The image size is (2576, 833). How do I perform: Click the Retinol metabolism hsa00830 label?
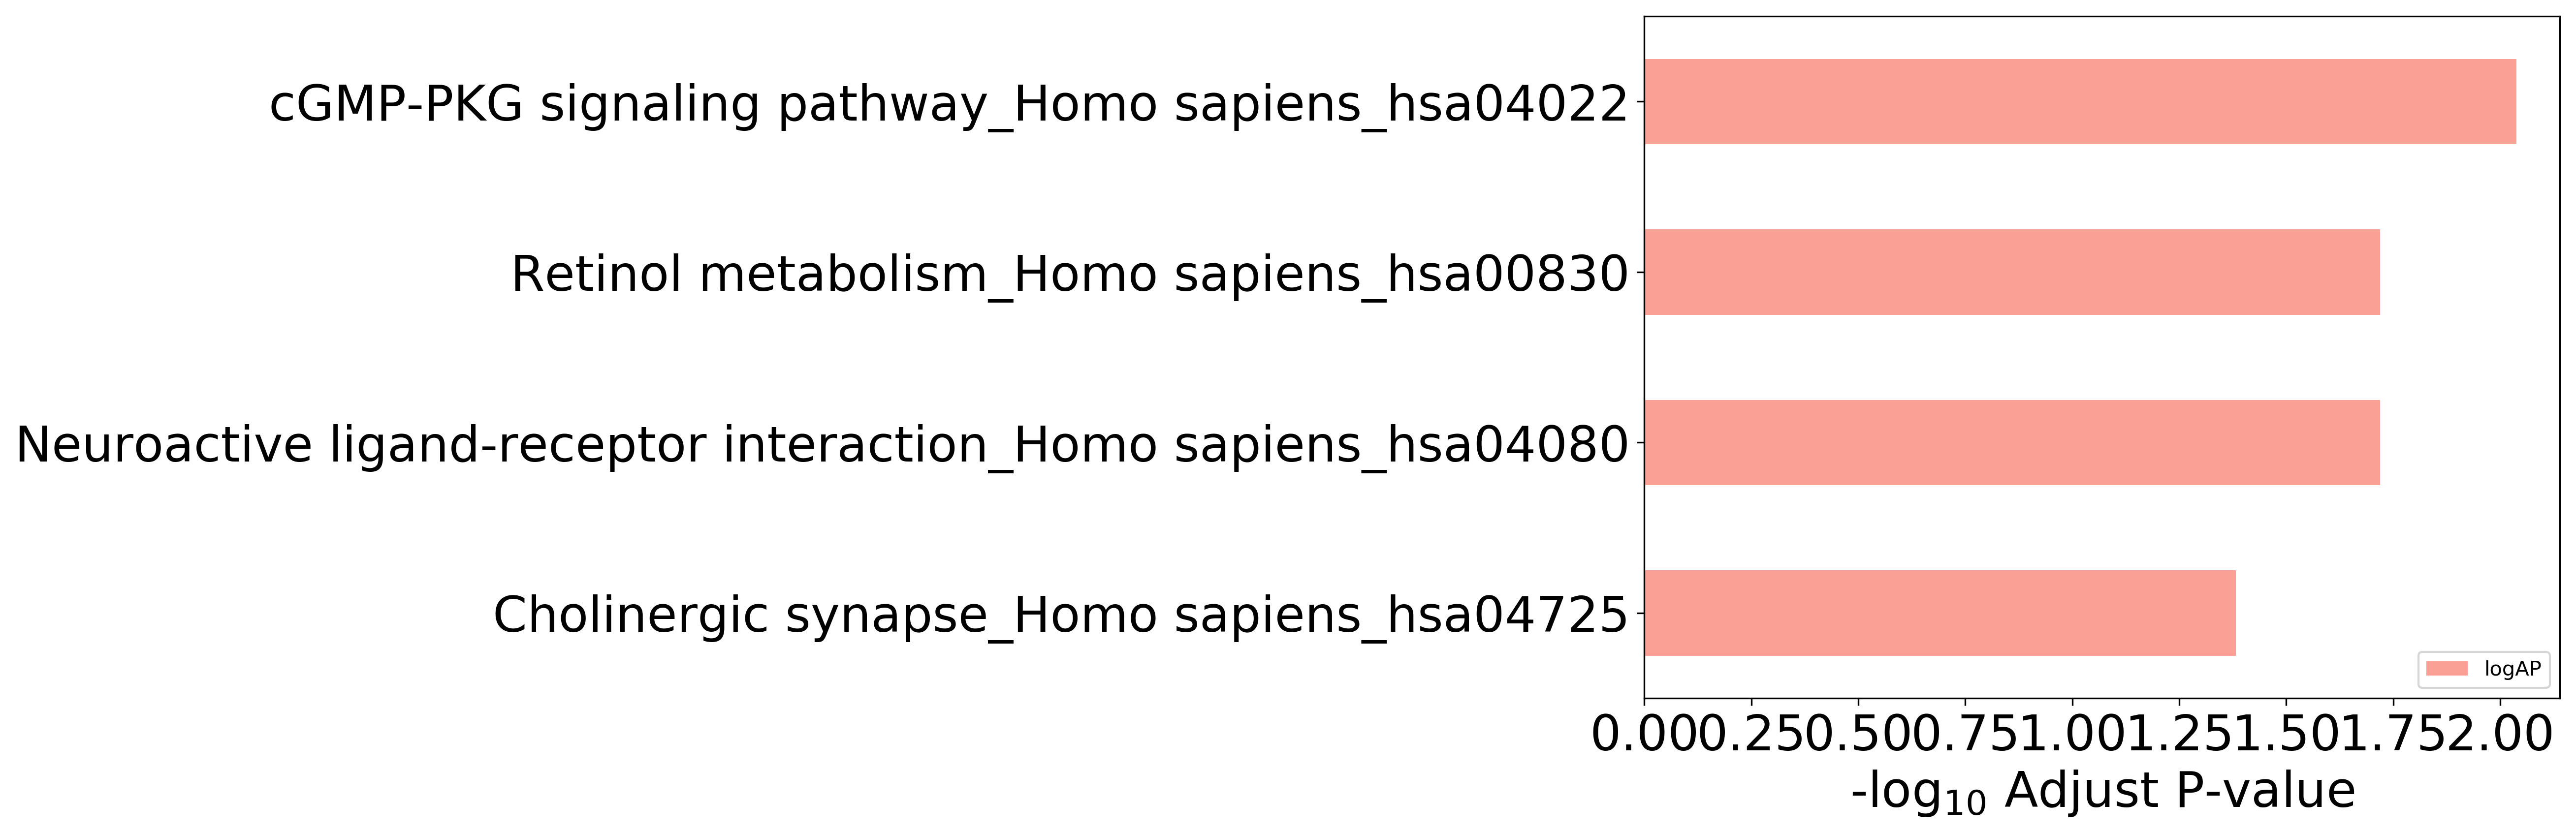[x=1070, y=274]
